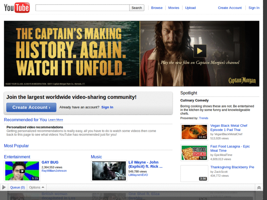267x200 pixels.
Task: Click Fast Food Lasagna - Epic Meal Time title
Action: (230, 148)
